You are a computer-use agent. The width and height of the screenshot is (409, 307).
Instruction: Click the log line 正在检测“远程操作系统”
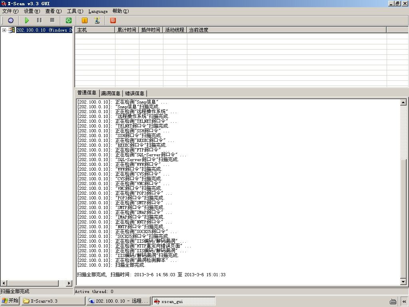pos(127,112)
